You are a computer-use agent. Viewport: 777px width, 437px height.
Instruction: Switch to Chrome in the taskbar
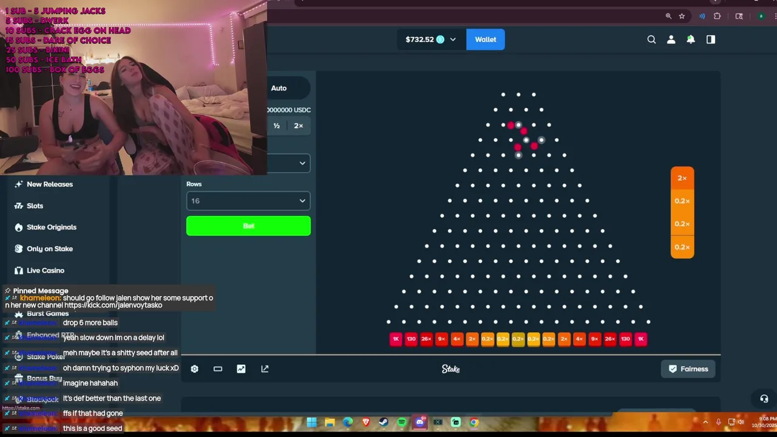474,422
